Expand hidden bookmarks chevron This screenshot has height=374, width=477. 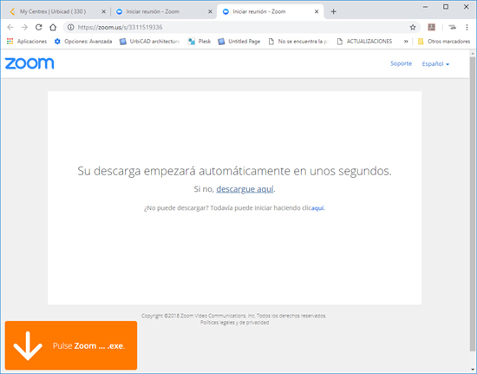click(x=406, y=42)
